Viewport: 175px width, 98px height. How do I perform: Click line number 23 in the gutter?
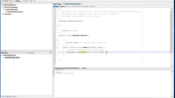click(x=54, y=62)
